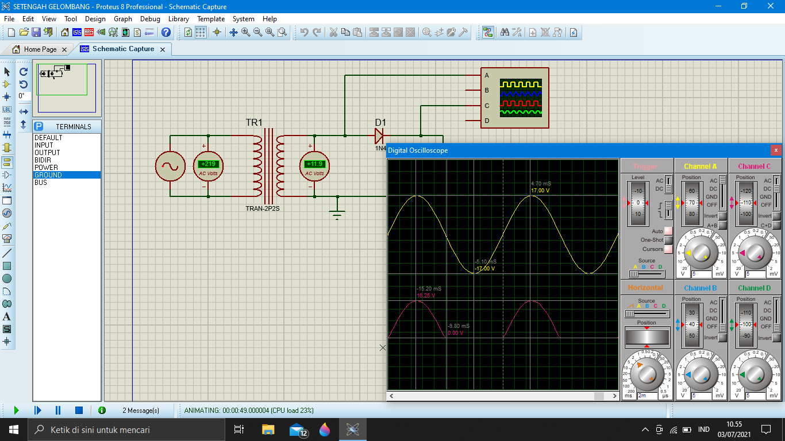
Task: Open the Library menu
Action: [x=179, y=19]
